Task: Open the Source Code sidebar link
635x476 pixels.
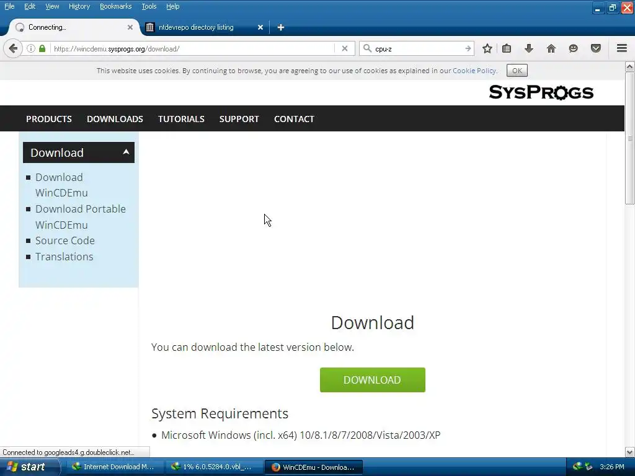Action: (x=64, y=240)
